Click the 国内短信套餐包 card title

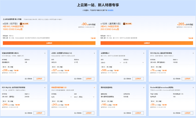[x=106, y=88]
